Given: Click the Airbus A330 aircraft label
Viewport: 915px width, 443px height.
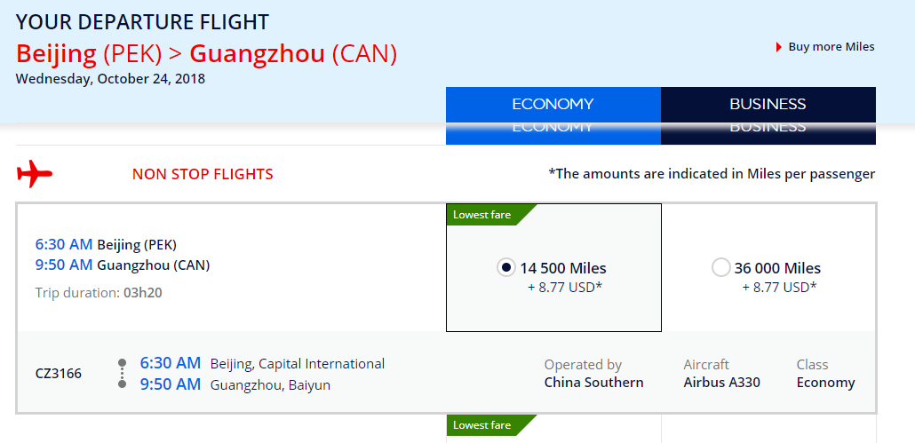Looking at the screenshot, I should point(722,383).
